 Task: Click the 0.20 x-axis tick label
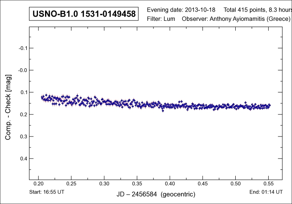(39, 183)
